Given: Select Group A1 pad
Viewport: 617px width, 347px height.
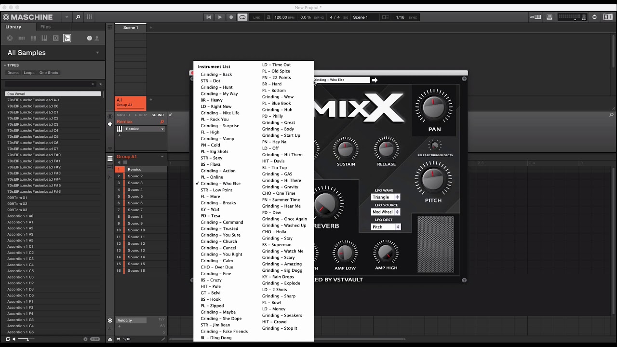Looking at the screenshot, I should pyautogui.click(x=130, y=103).
